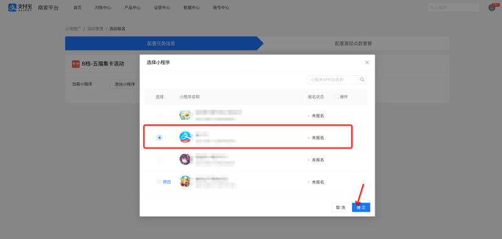Click the 公域推广 breadcrumb link

[73, 29]
